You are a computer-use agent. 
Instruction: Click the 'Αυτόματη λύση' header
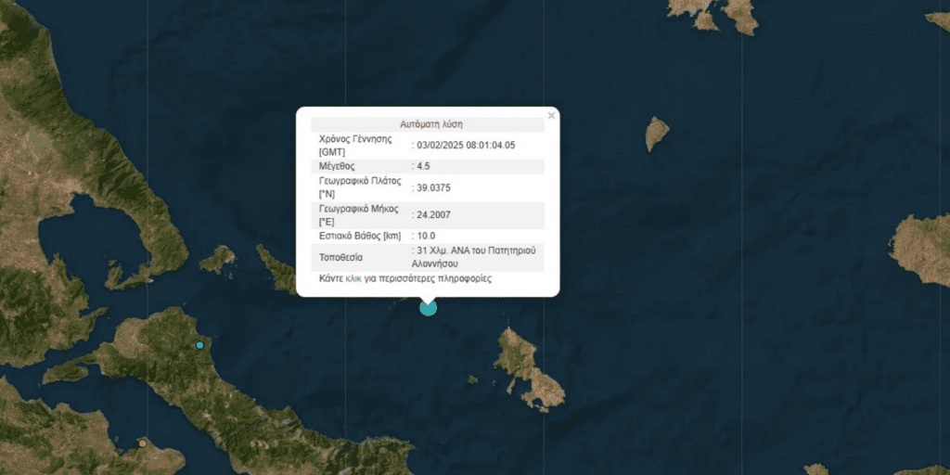(x=431, y=124)
